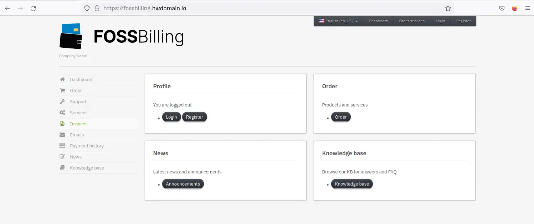The width and height of the screenshot is (534, 224).
Task: Select Login in the top navigation bar
Action: click(440, 21)
